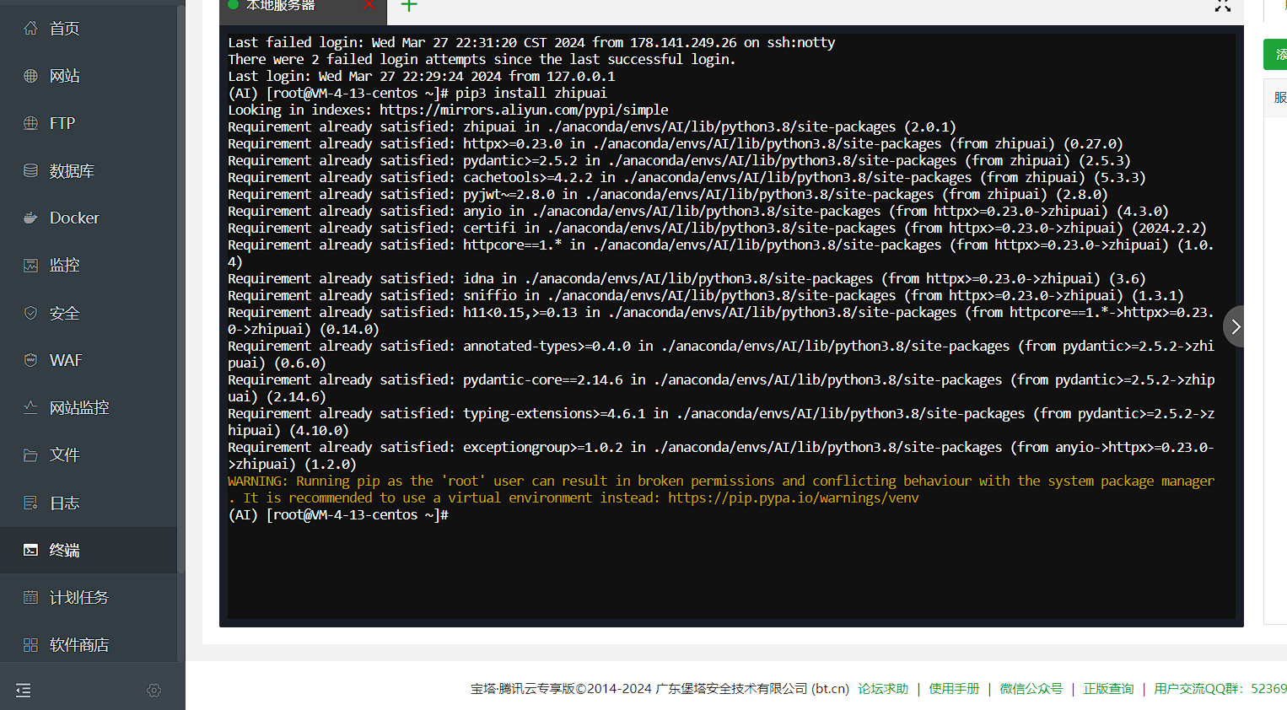Open the 使用手册 footer link
Image resolution: width=1287 pixels, height=710 pixels.
(x=954, y=689)
